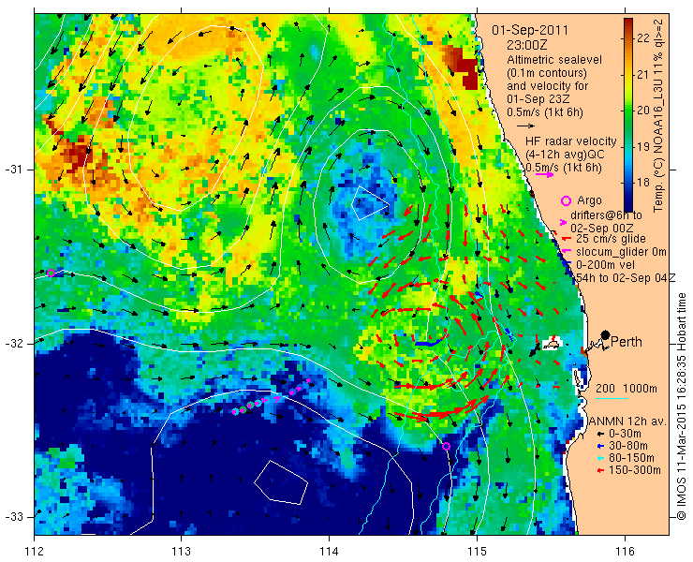
Task: Click the white island shape west of Perth
Action: click(551, 345)
